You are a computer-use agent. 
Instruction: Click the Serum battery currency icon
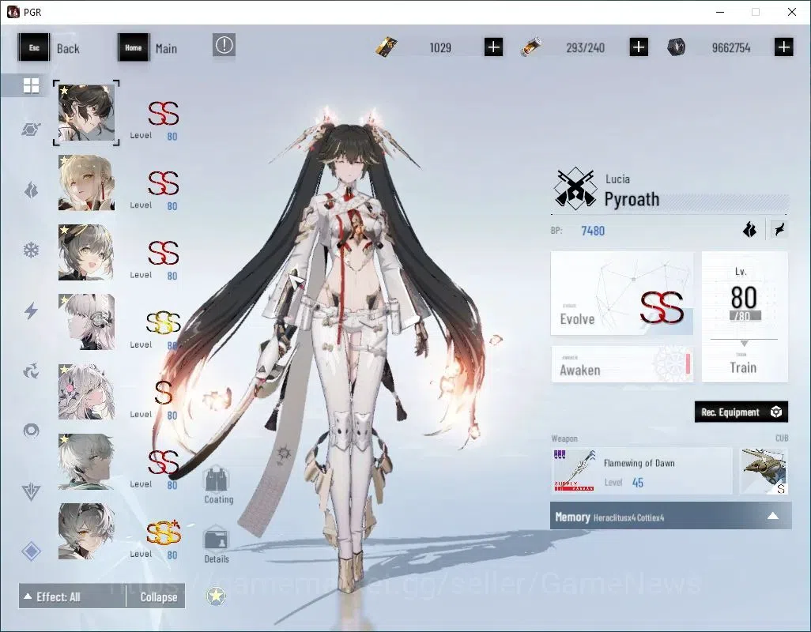pyautogui.click(x=531, y=47)
